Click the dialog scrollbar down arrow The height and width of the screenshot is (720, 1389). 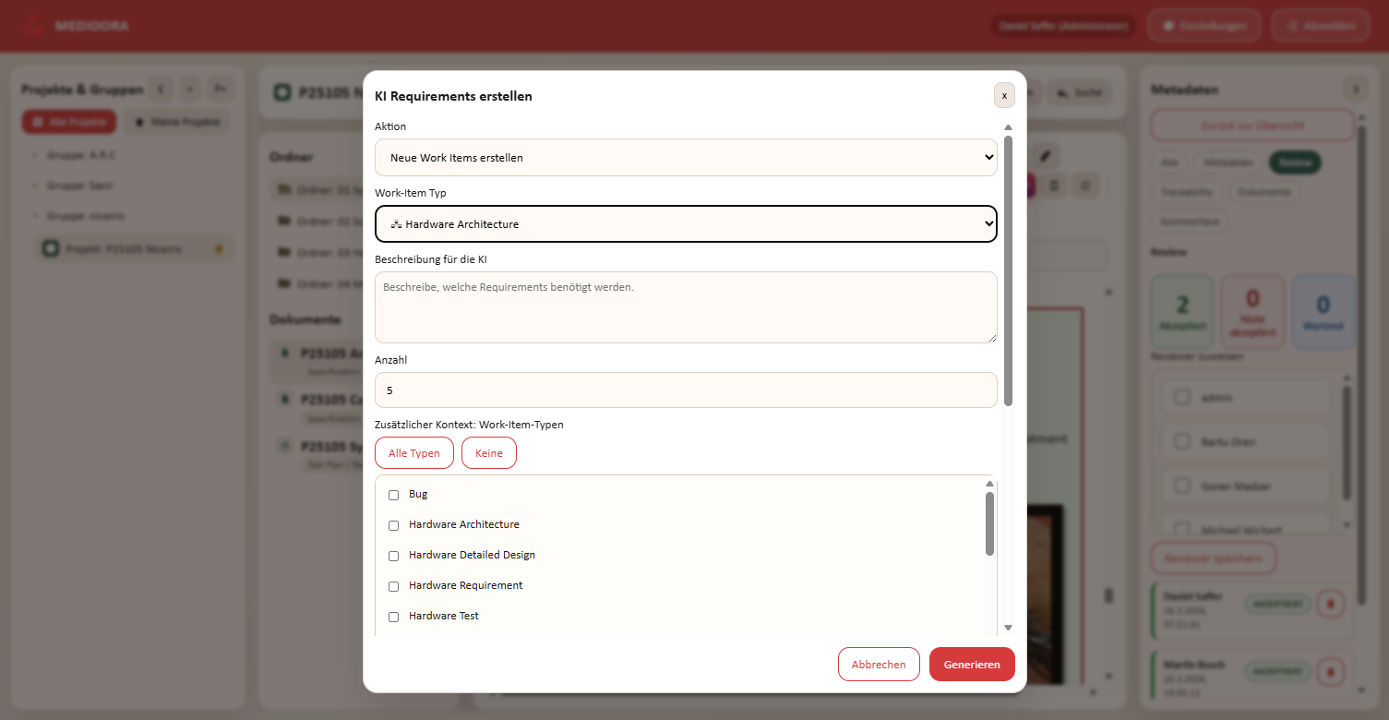1008,628
